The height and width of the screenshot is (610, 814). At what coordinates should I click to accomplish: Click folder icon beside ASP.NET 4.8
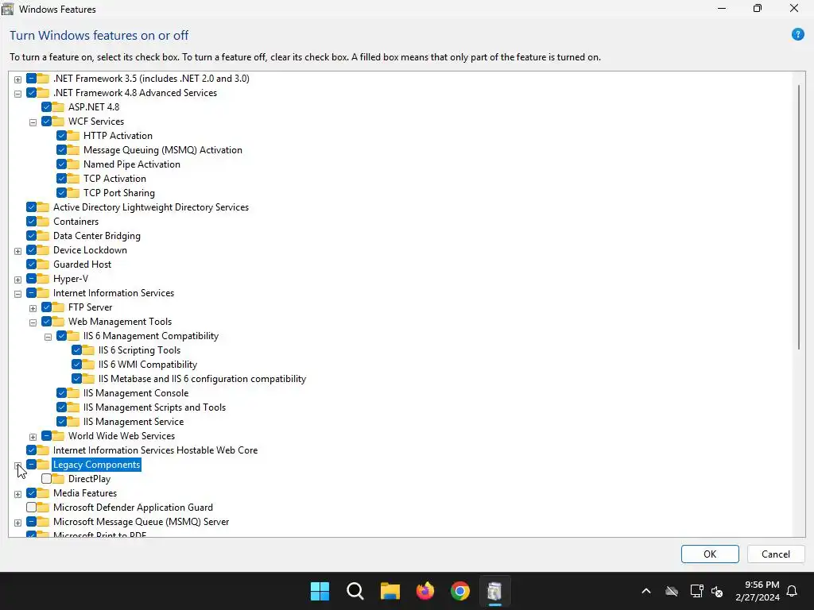[58, 107]
